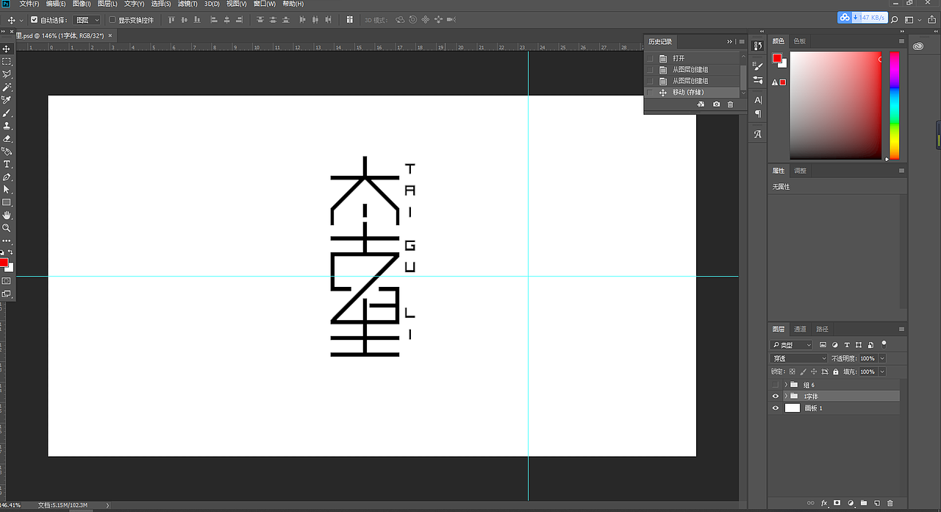Open the 窗口(W) menu
The image size is (941, 512).
[x=264, y=4]
